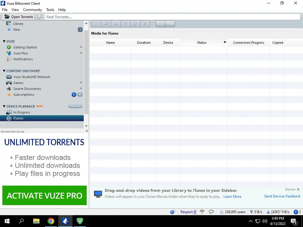Sort by the Name column header
303x227 pixels.
(110, 43)
